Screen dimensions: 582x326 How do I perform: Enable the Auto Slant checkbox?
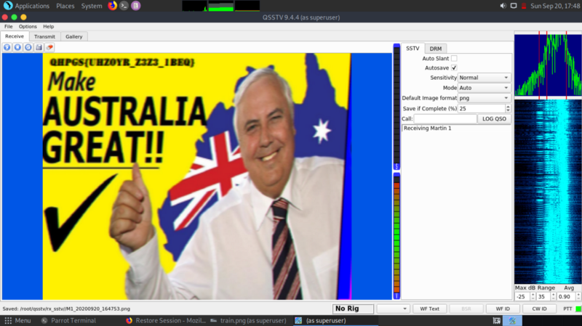pyautogui.click(x=454, y=58)
